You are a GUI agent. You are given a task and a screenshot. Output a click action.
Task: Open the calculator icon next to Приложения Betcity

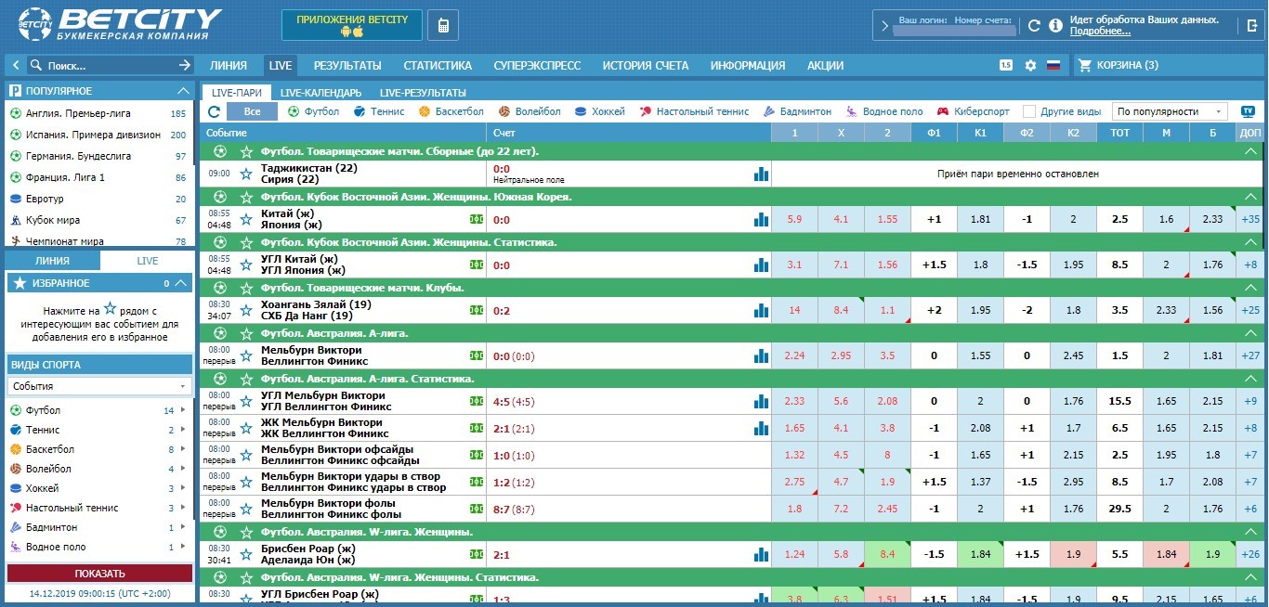point(443,25)
